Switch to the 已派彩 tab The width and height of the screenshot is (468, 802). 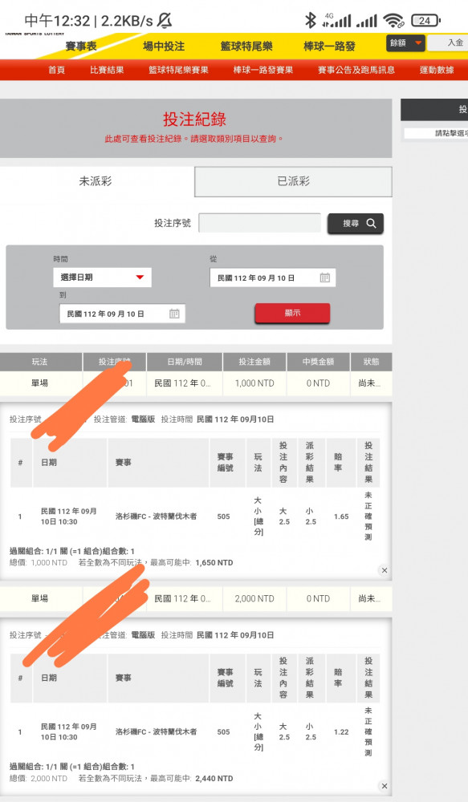tap(293, 181)
